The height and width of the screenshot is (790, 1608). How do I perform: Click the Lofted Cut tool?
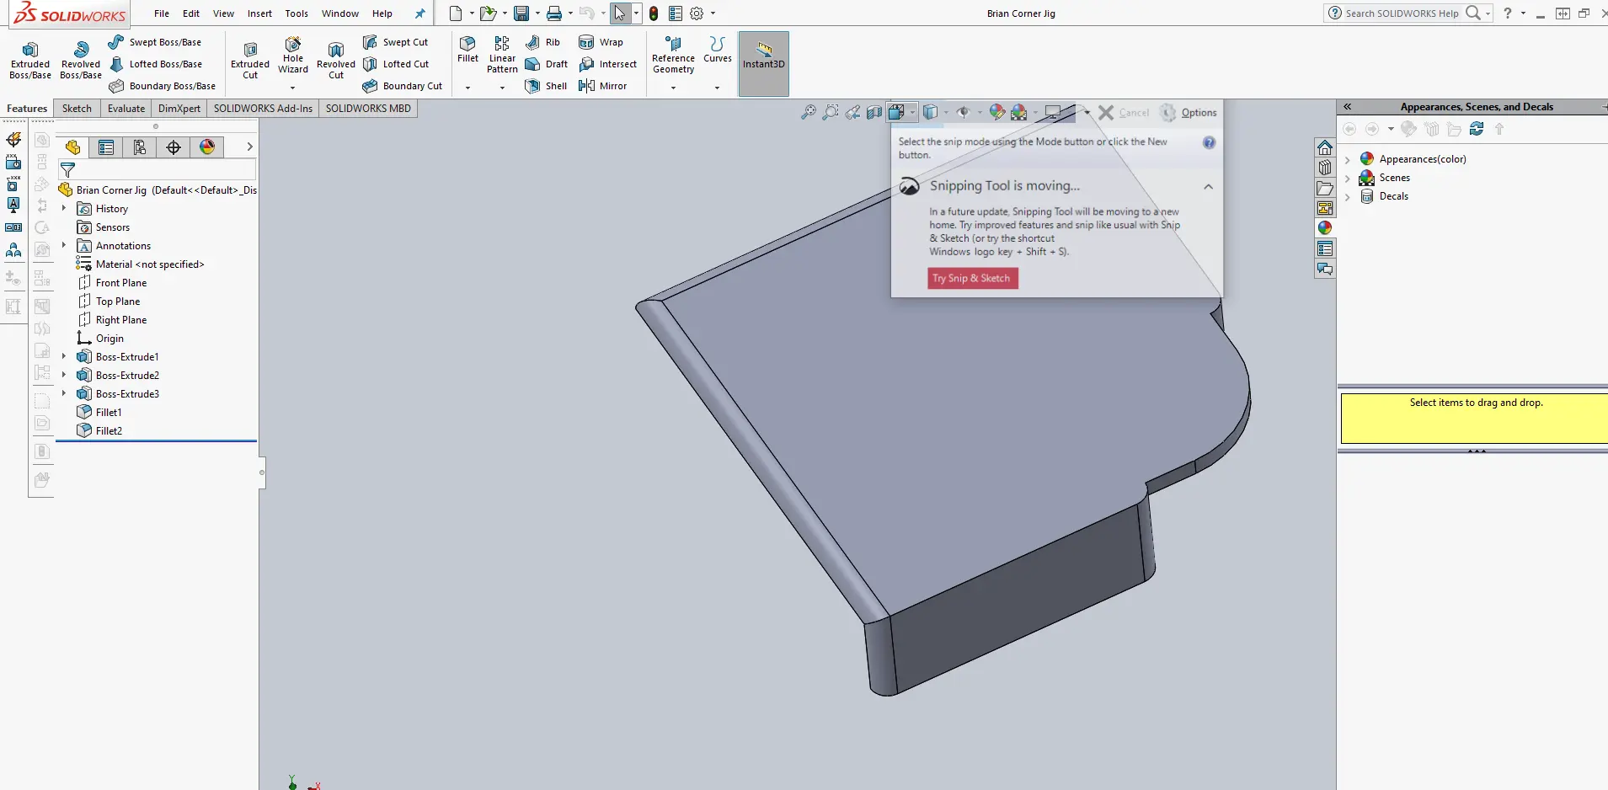click(x=396, y=64)
